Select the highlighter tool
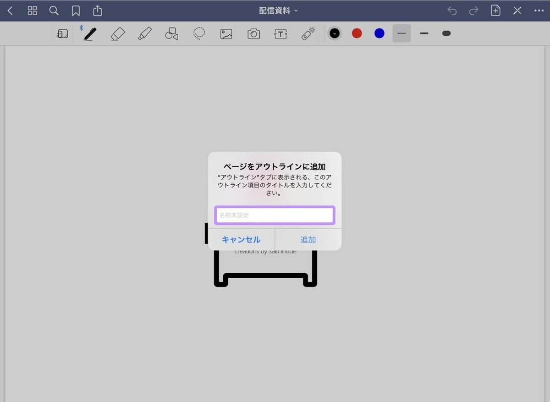 (144, 33)
